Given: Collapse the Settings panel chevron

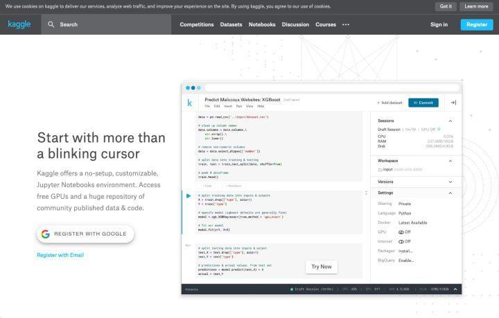Looking at the screenshot, I should pos(450,193).
